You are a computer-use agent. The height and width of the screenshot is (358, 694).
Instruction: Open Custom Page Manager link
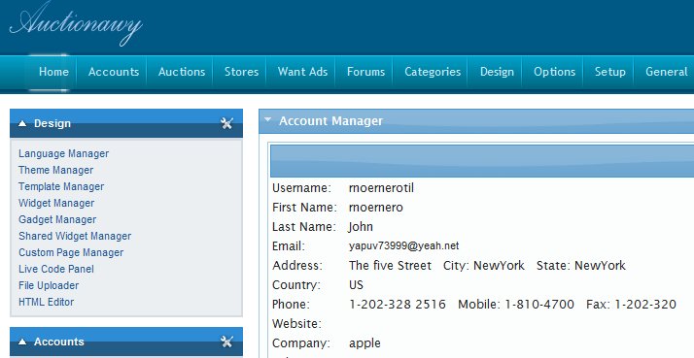[71, 252]
